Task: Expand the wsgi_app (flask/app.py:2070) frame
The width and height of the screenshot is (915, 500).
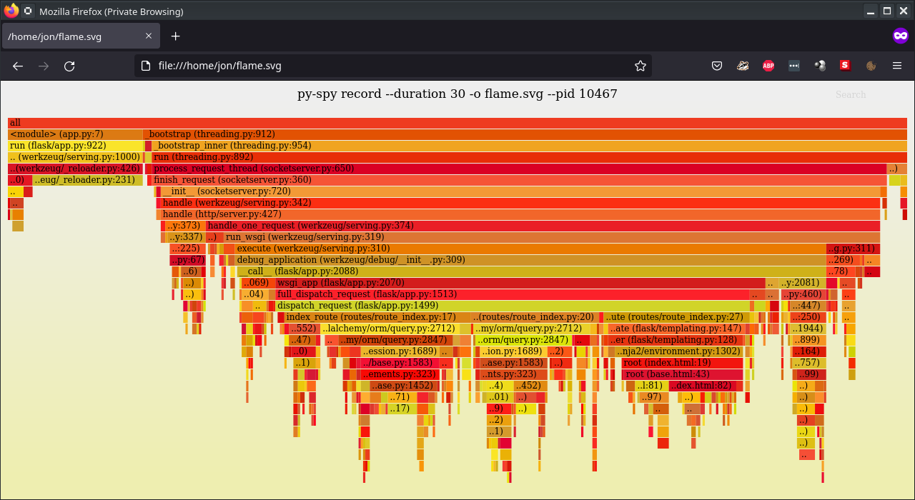Action: [x=519, y=283]
